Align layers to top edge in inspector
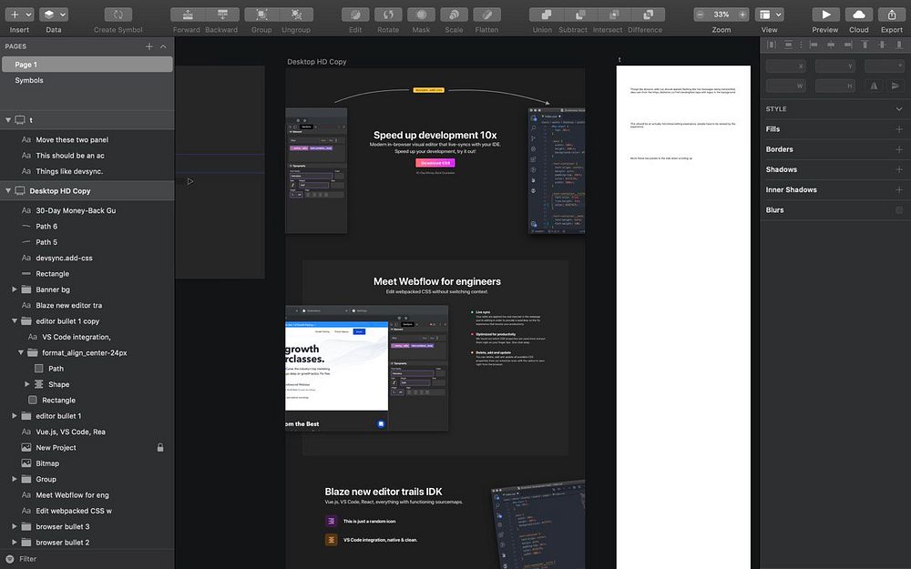 (x=865, y=45)
